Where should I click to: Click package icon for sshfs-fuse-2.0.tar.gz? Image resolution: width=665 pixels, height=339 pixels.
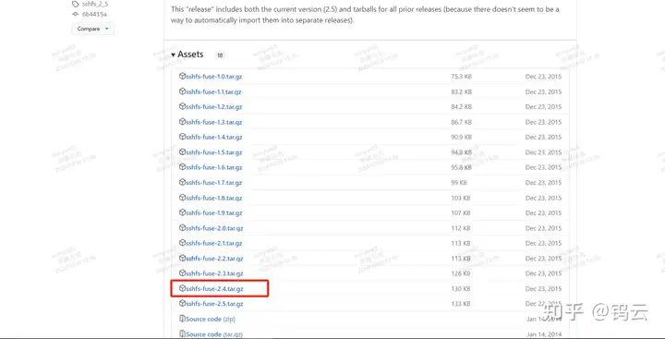pos(182,228)
